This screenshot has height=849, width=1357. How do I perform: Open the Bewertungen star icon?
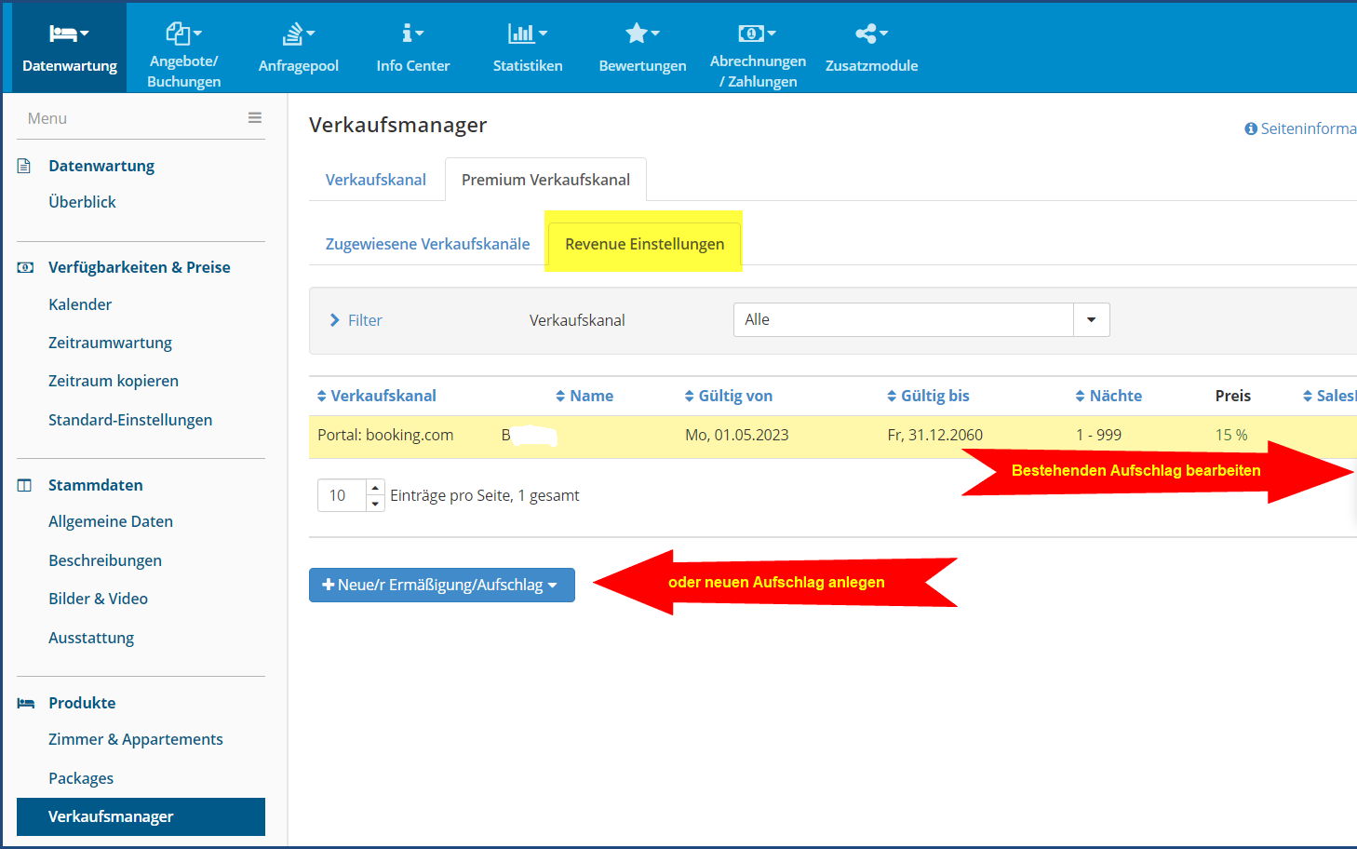click(x=642, y=34)
